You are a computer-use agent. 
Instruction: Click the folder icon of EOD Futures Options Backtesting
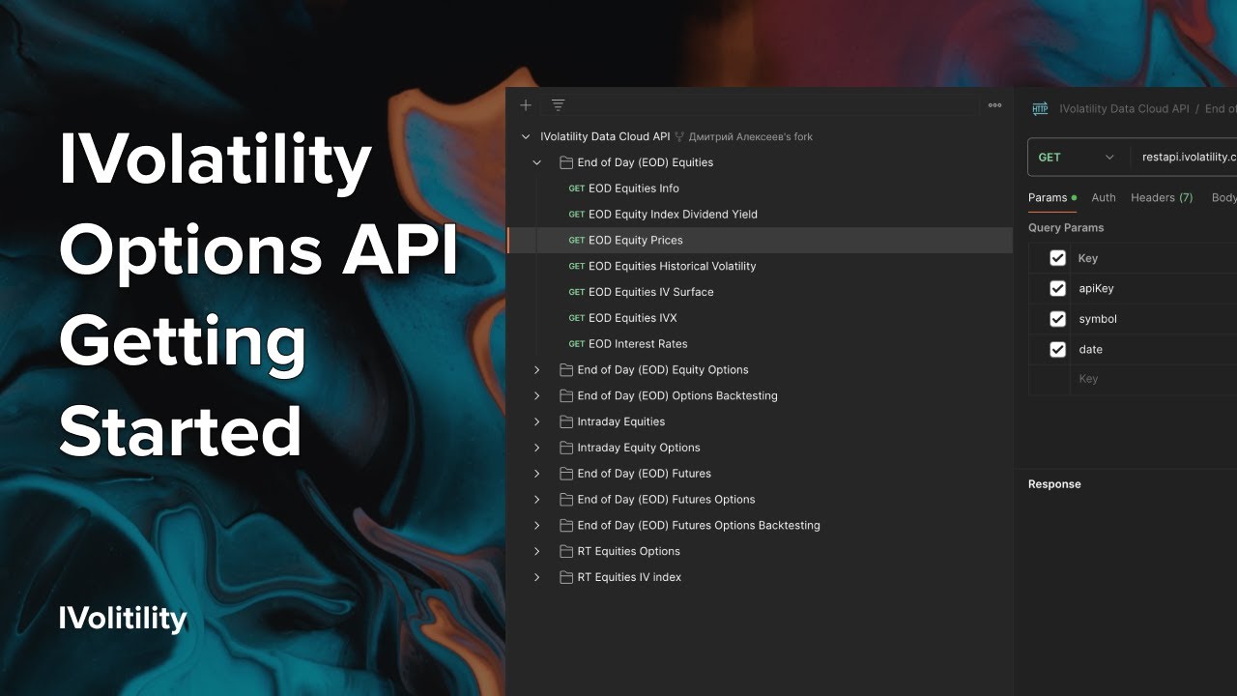click(567, 525)
